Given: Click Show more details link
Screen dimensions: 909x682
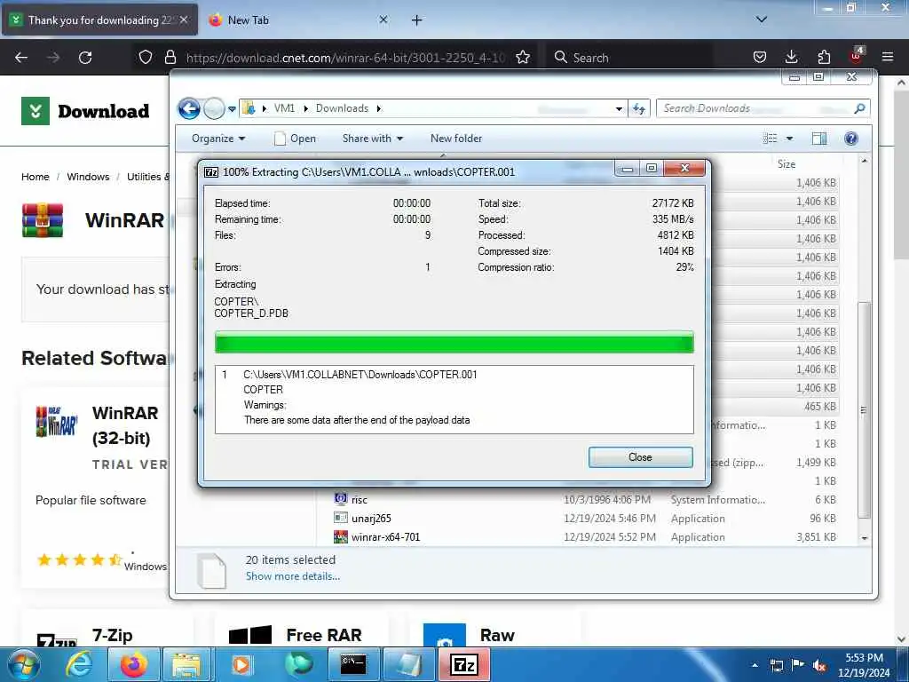Looking at the screenshot, I should pyautogui.click(x=293, y=576).
